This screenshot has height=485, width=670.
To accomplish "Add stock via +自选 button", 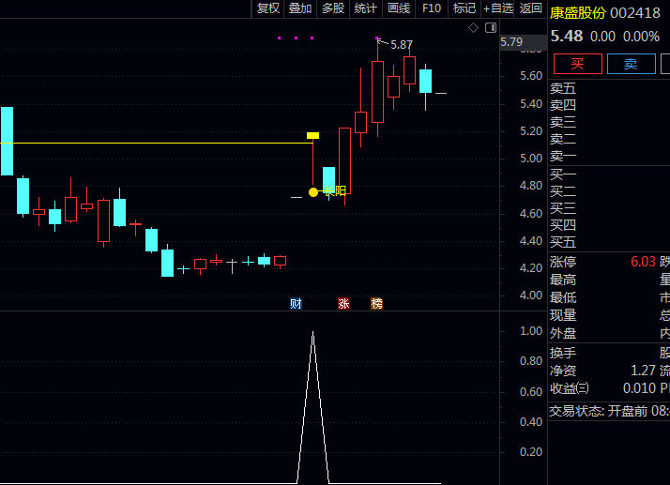I will [497, 8].
